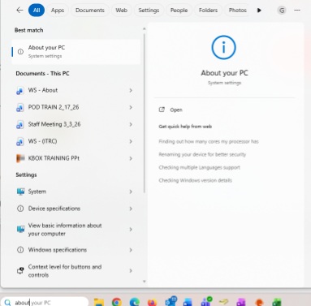Viewport: 311px width, 306px height.
Task: Expand POD TRAIN 2_17_26 chevron
Action: pyautogui.click(x=131, y=107)
